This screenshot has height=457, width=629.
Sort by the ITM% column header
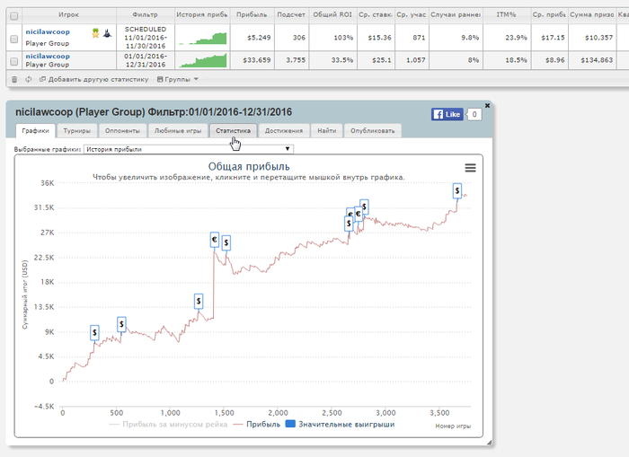(x=506, y=15)
